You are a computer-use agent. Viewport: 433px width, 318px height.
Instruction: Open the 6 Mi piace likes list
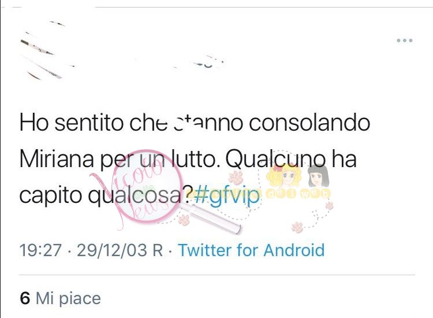60,298
